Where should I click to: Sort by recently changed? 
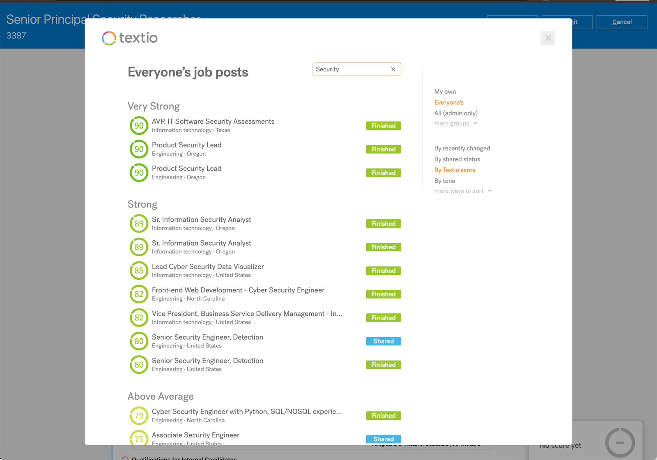[x=462, y=148]
